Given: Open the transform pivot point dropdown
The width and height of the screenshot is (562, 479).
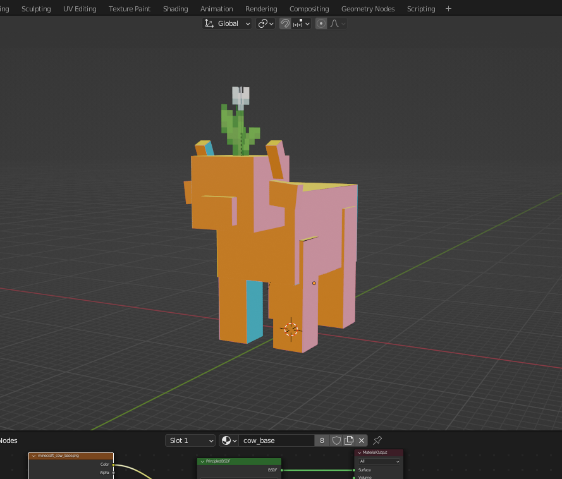Looking at the screenshot, I should click(266, 23).
